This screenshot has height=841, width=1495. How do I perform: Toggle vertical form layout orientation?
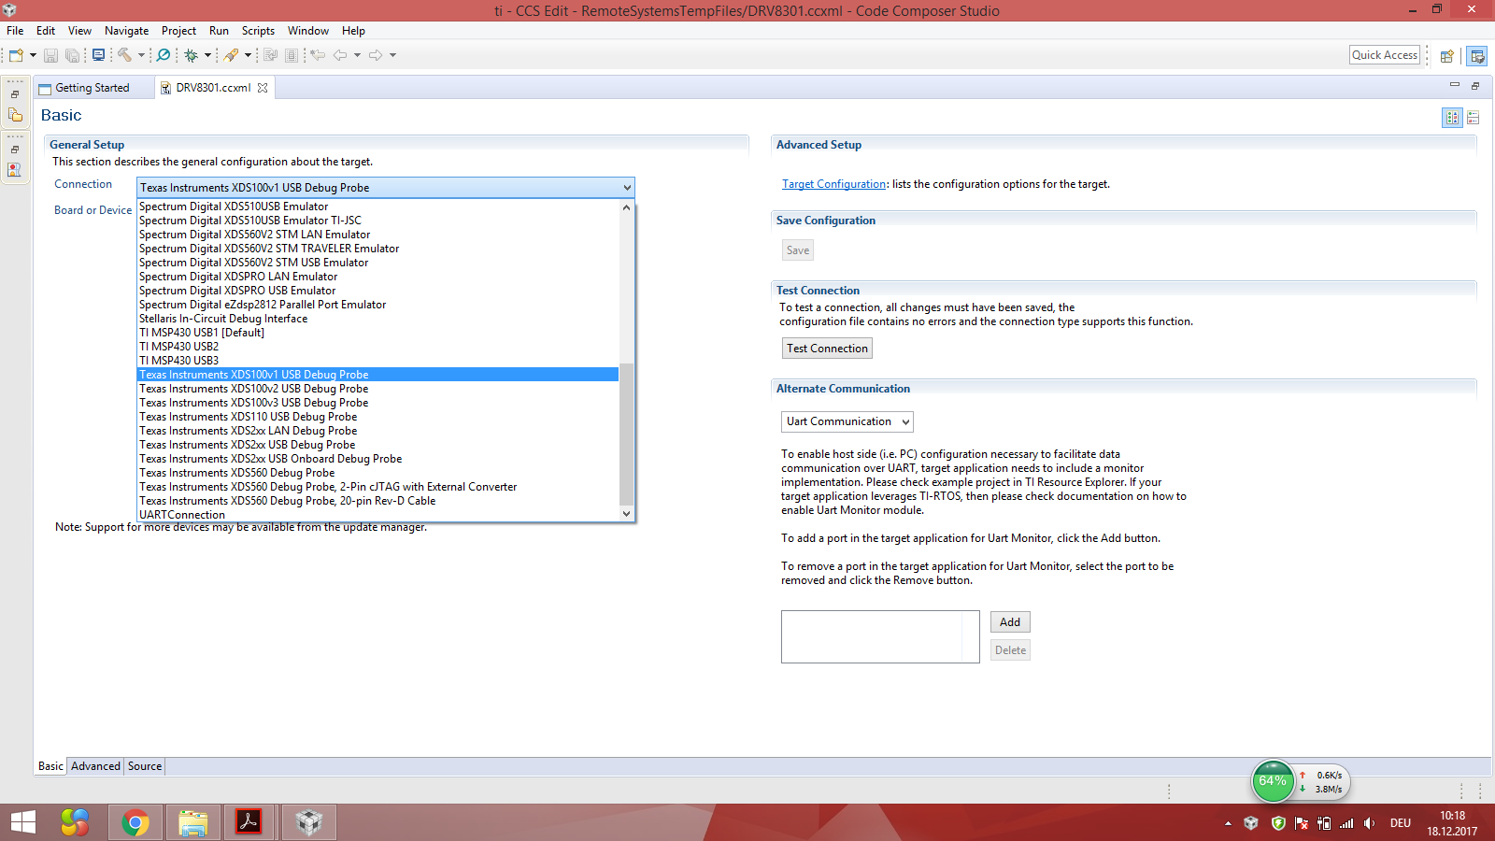point(1452,118)
